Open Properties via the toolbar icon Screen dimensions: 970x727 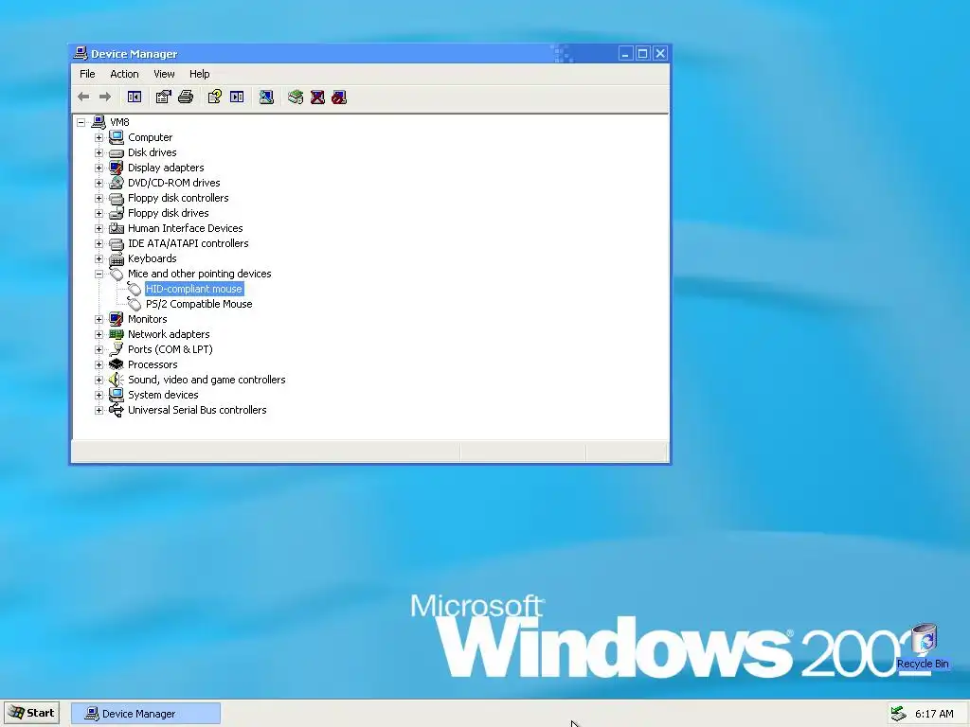tap(163, 98)
